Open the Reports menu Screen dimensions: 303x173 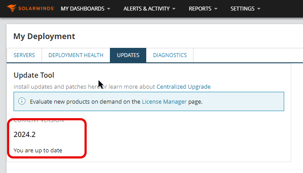click(203, 8)
